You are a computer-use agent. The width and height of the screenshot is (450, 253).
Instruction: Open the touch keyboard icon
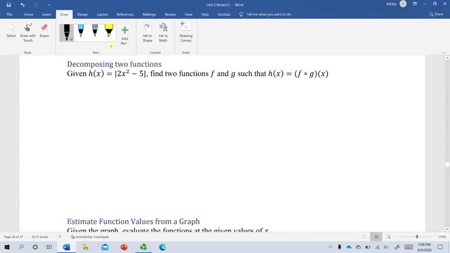pyautogui.click(x=409, y=247)
